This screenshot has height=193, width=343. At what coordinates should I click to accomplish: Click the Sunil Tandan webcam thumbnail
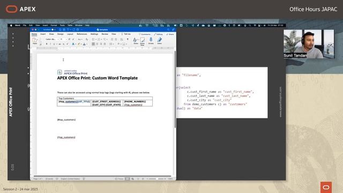point(309,44)
